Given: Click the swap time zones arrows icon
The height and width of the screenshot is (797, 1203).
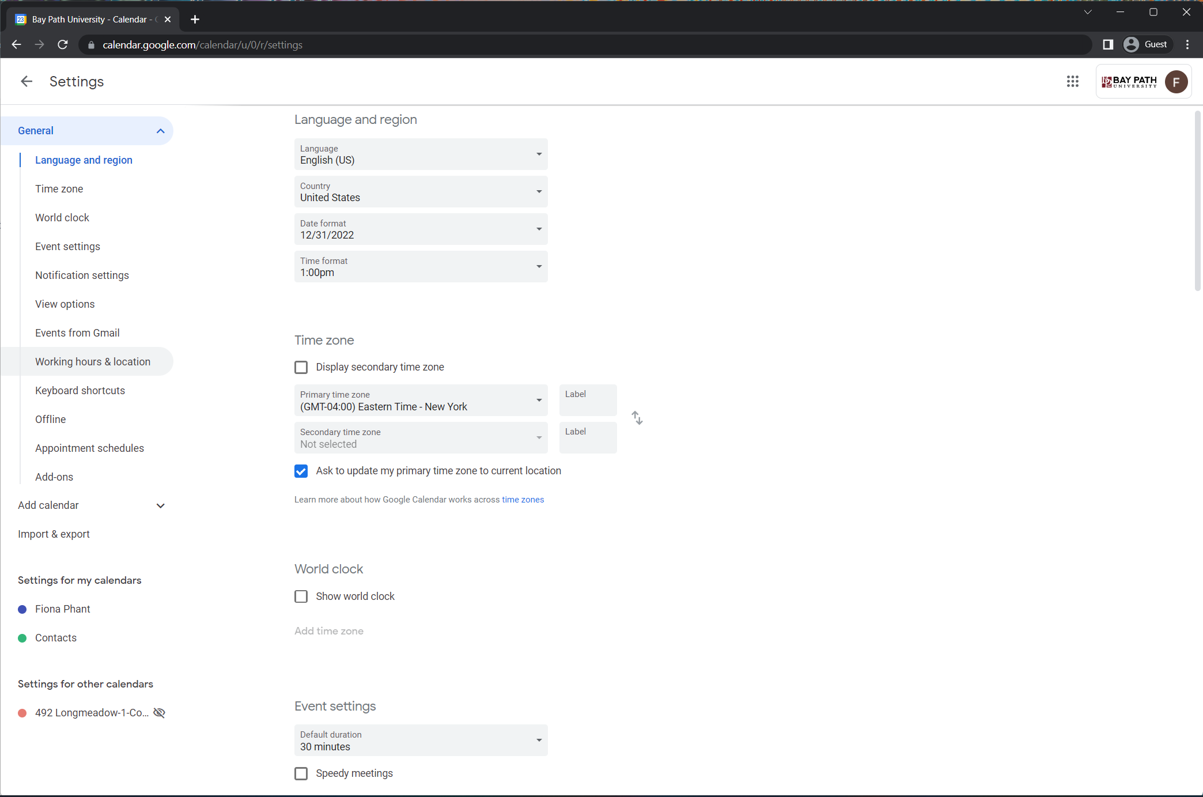Looking at the screenshot, I should [637, 418].
